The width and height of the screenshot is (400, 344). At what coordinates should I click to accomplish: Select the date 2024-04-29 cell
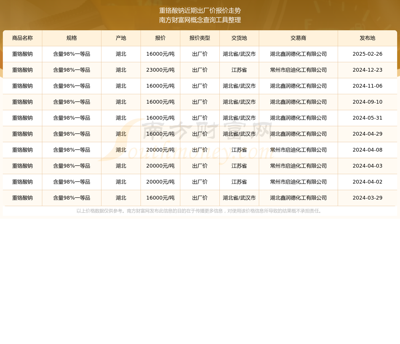[x=368, y=134]
